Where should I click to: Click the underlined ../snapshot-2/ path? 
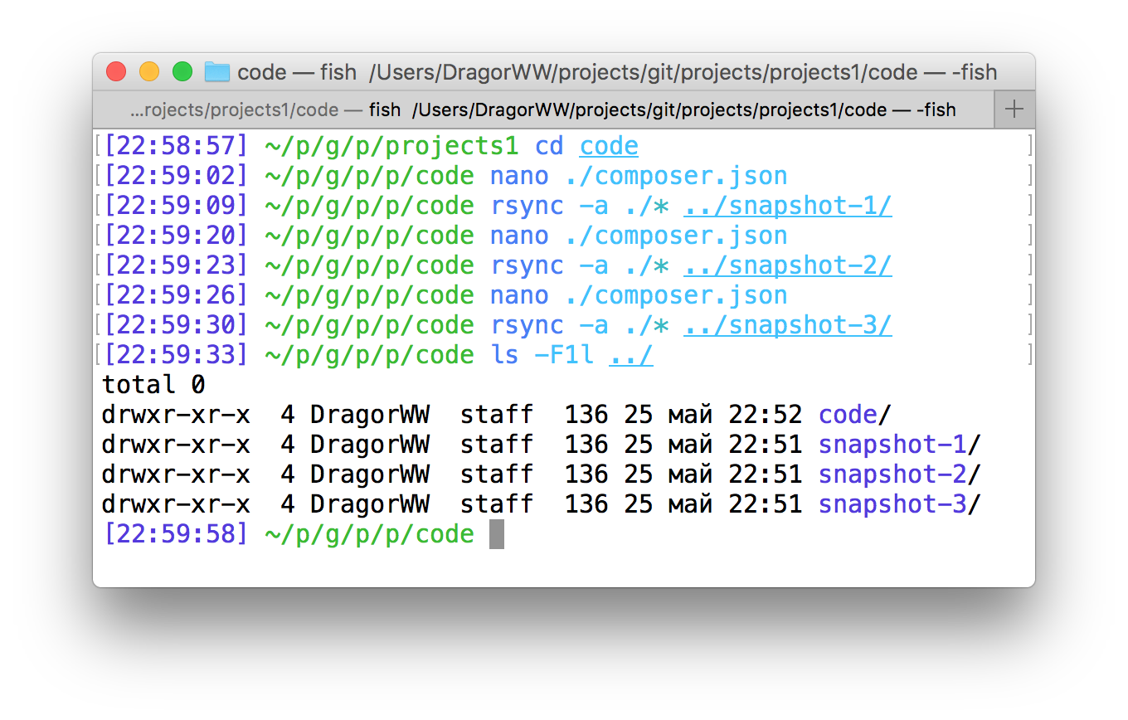(788, 265)
